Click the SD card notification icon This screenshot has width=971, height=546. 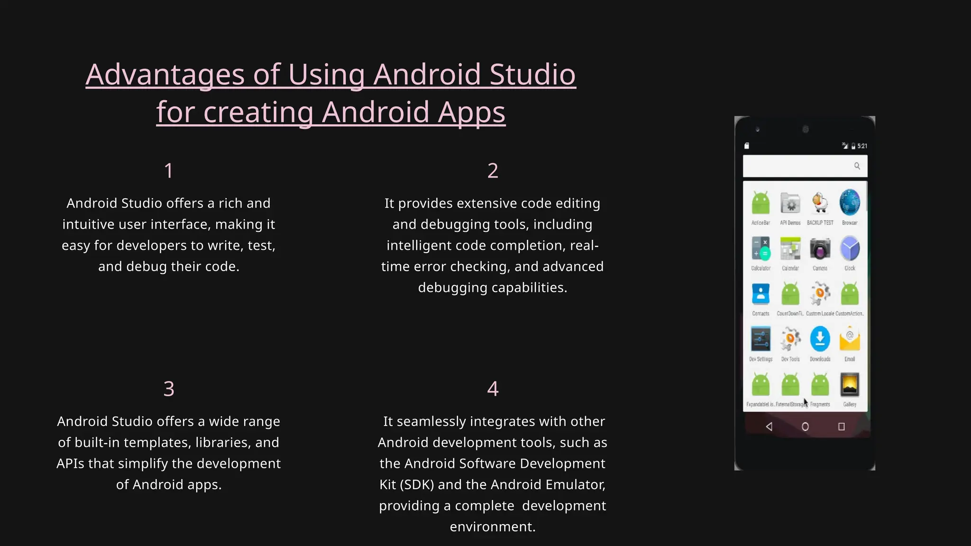pyautogui.click(x=747, y=146)
